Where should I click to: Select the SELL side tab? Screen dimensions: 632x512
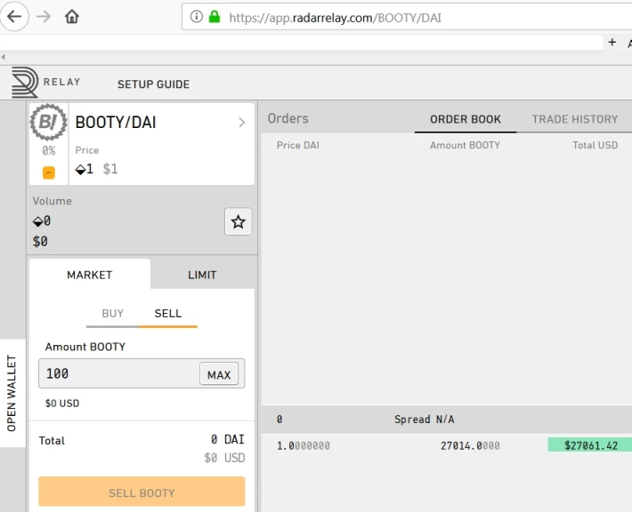tap(168, 314)
